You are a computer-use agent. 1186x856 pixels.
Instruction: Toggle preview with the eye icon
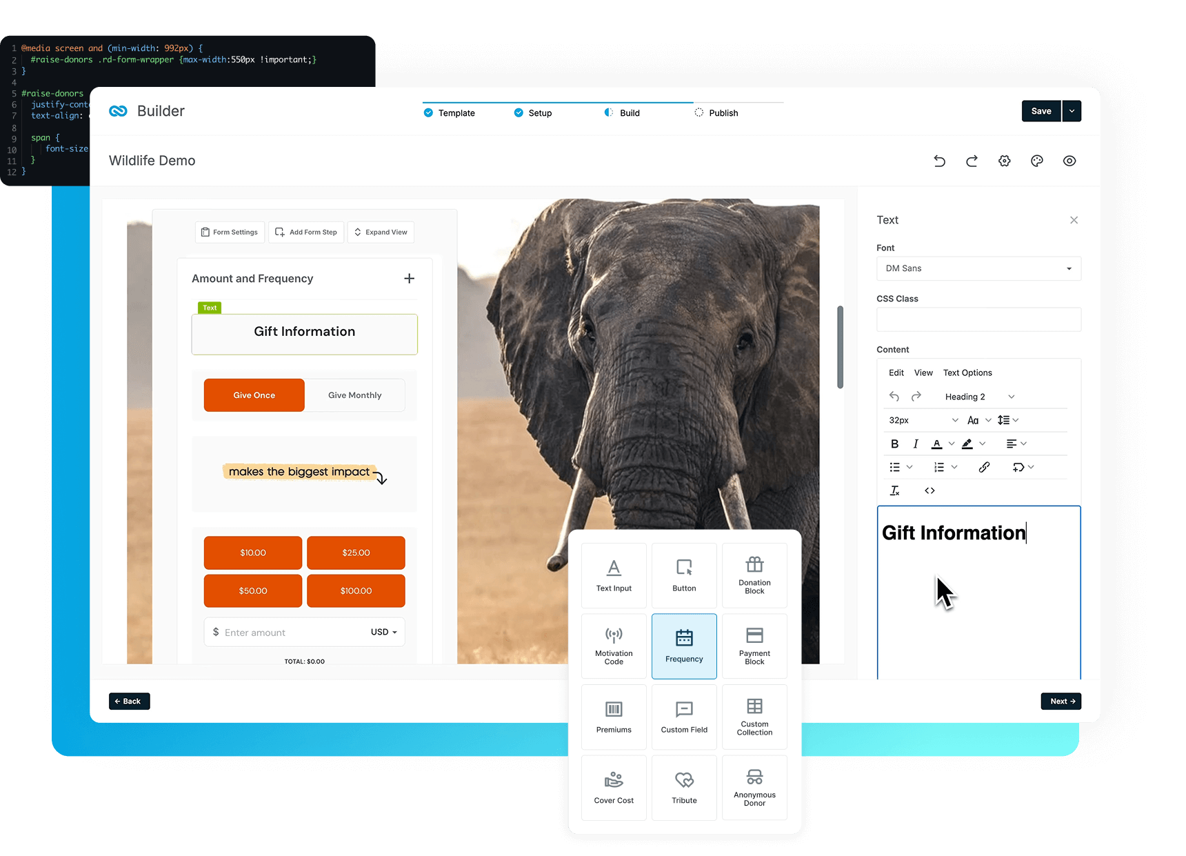coord(1069,161)
